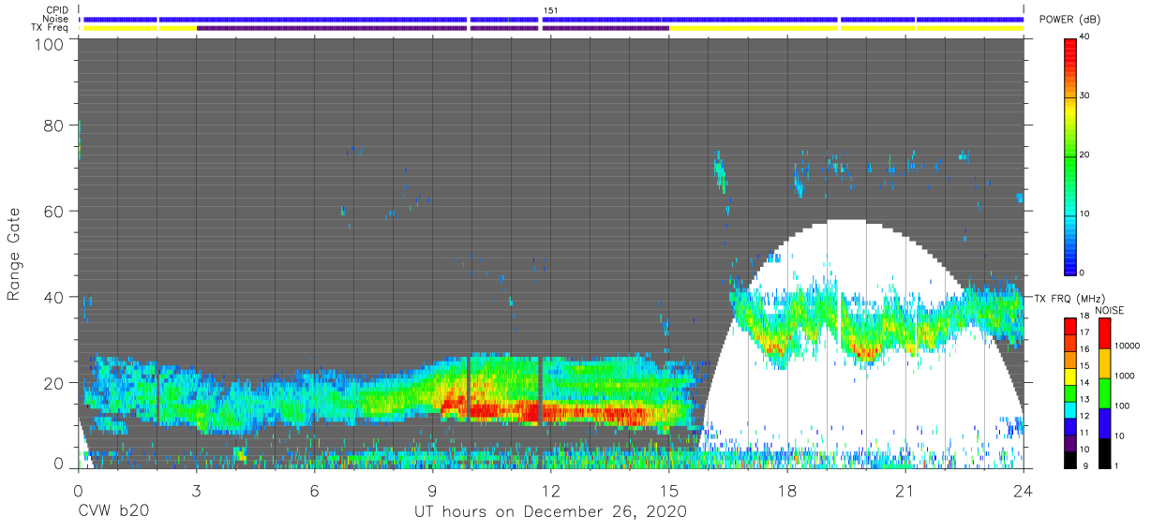Screen dimensions: 1151x531
Task: Click the 60 tick label on the range axis
Action: pos(54,212)
